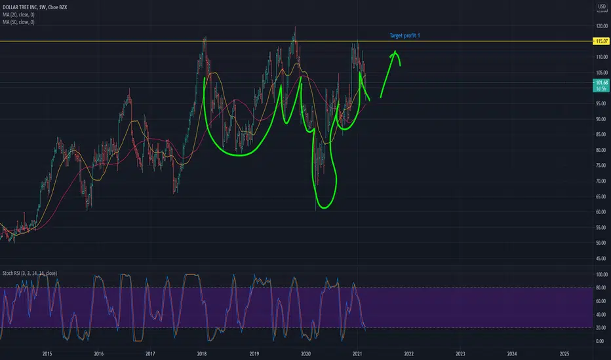Click the 40.00 label on Stoch RSI scale
The width and height of the screenshot is (611, 360).
tap(602, 314)
